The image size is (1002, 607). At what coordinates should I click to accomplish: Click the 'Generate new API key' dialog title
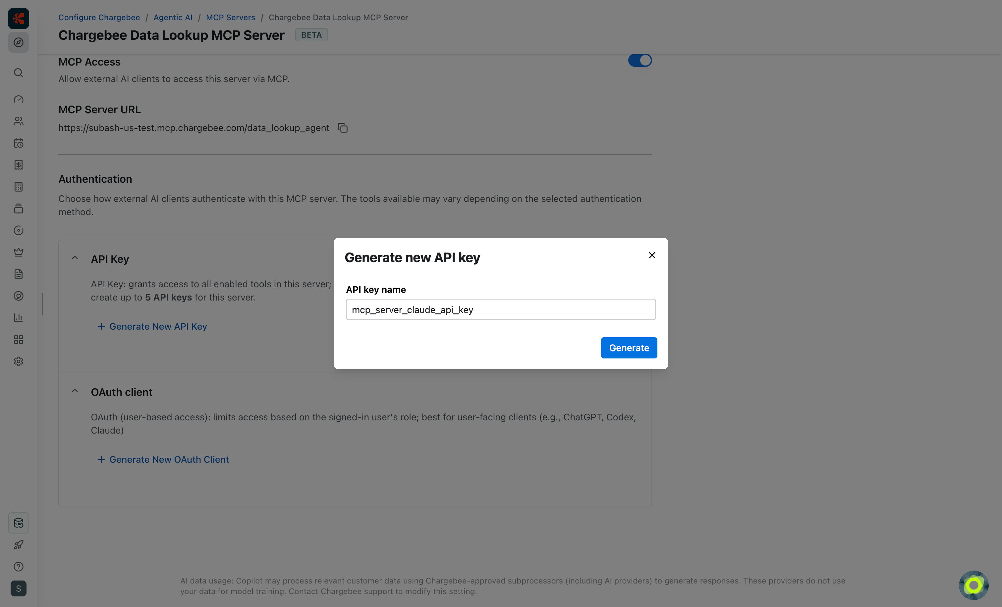(x=412, y=257)
